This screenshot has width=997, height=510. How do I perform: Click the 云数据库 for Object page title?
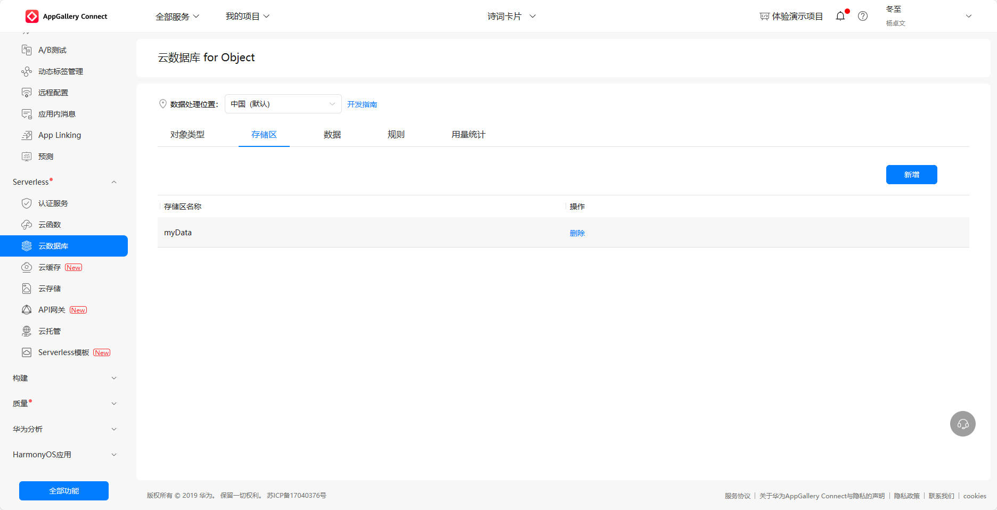point(206,57)
